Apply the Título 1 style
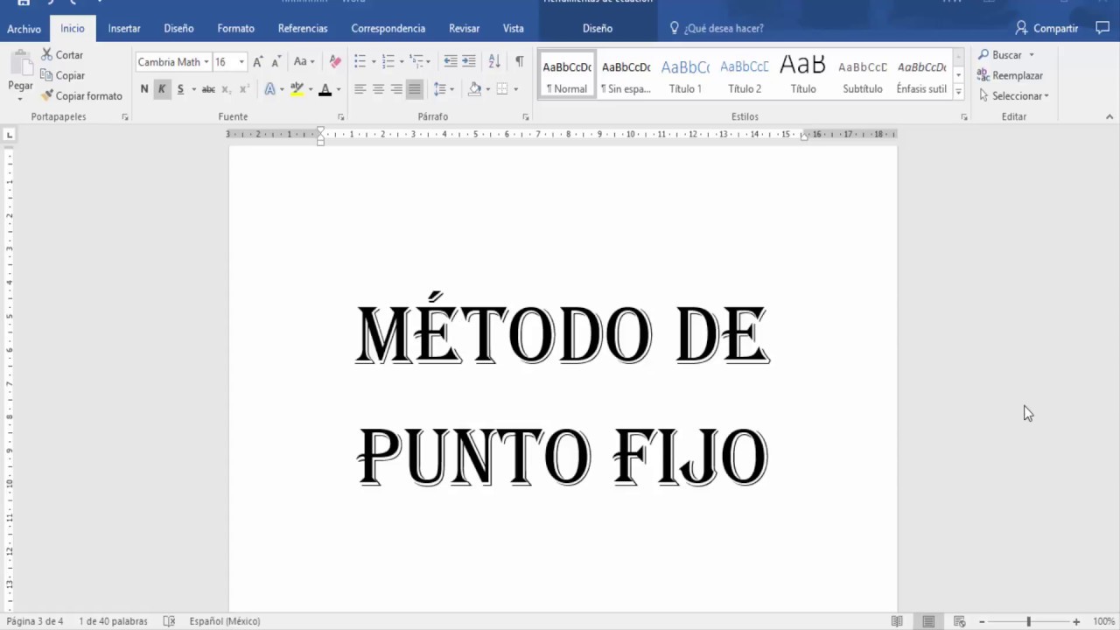1120x630 pixels. click(685, 75)
